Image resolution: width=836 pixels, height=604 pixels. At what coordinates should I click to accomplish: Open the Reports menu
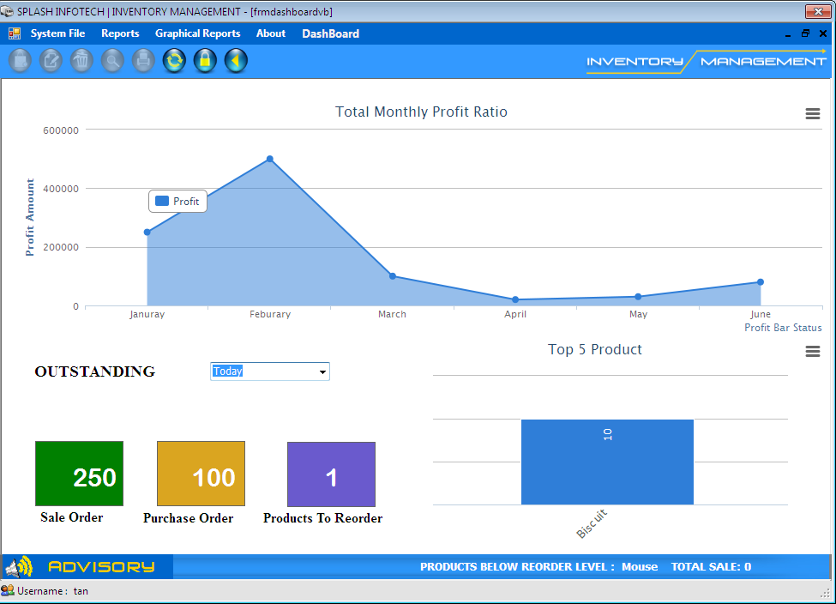point(120,33)
